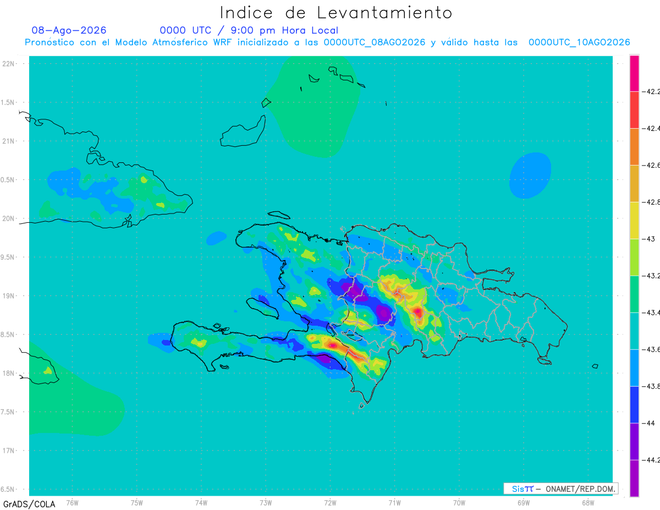Click the colorbar value "-44.2"
Image resolution: width=660 pixels, height=510 pixels.
pyautogui.click(x=652, y=460)
